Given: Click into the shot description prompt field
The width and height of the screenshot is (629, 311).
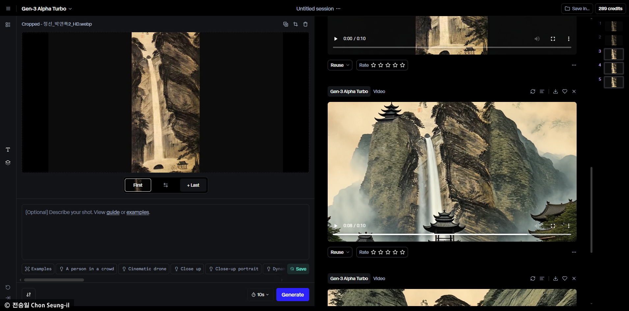Looking at the screenshot, I should click(165, 232).
